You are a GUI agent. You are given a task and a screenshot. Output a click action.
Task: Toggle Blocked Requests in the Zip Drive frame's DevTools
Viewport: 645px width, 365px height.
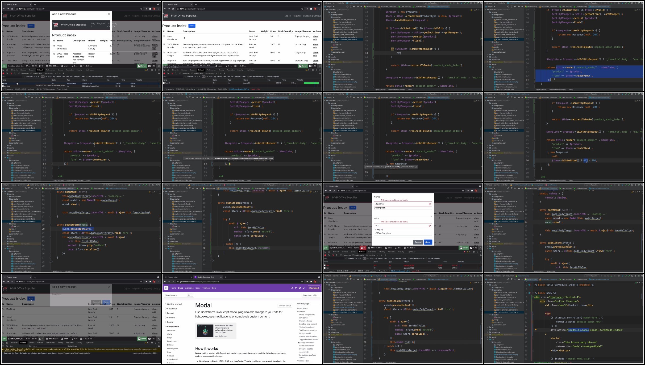pos(426,258)
